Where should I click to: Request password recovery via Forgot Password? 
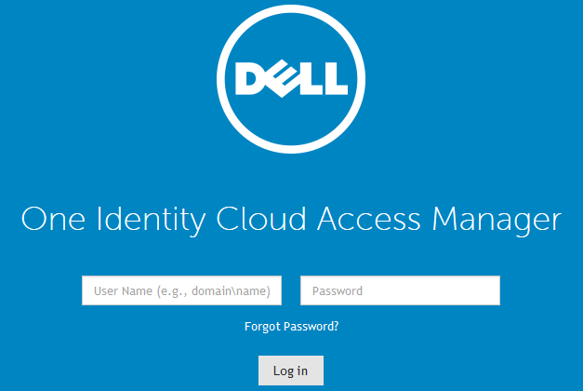point(291,327)
